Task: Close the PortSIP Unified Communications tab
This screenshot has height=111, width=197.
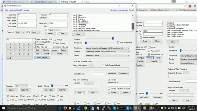Action: tap(27, 2)
